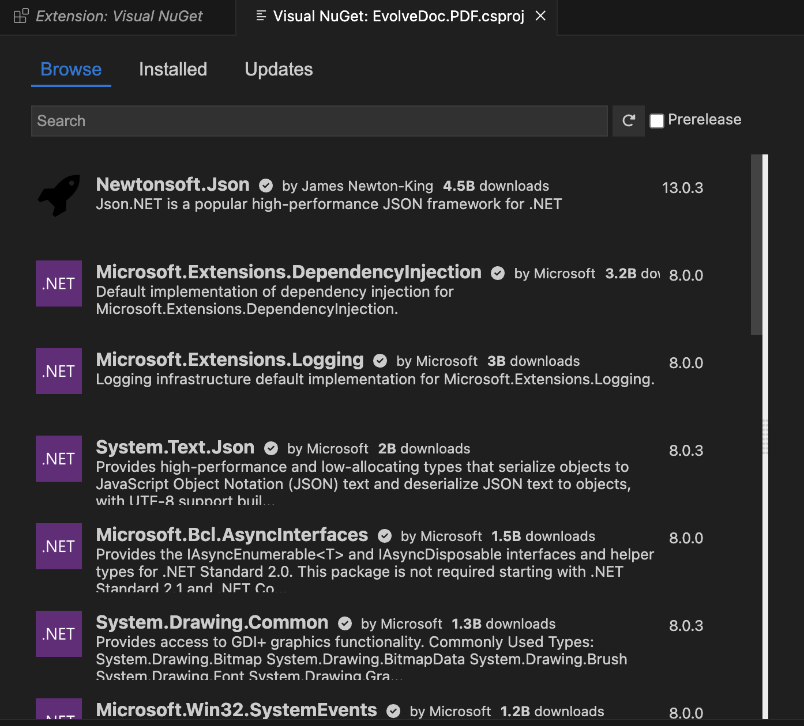Viewport: 804px width, 726px height.
Task: Click verified badge of Microsoft.Extensions.Logging
Action: [x=380, y=361]
